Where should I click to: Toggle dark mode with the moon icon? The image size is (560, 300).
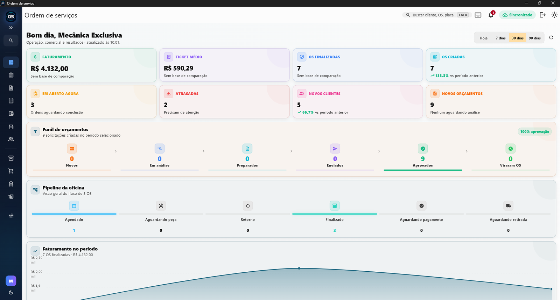[11, 293]
